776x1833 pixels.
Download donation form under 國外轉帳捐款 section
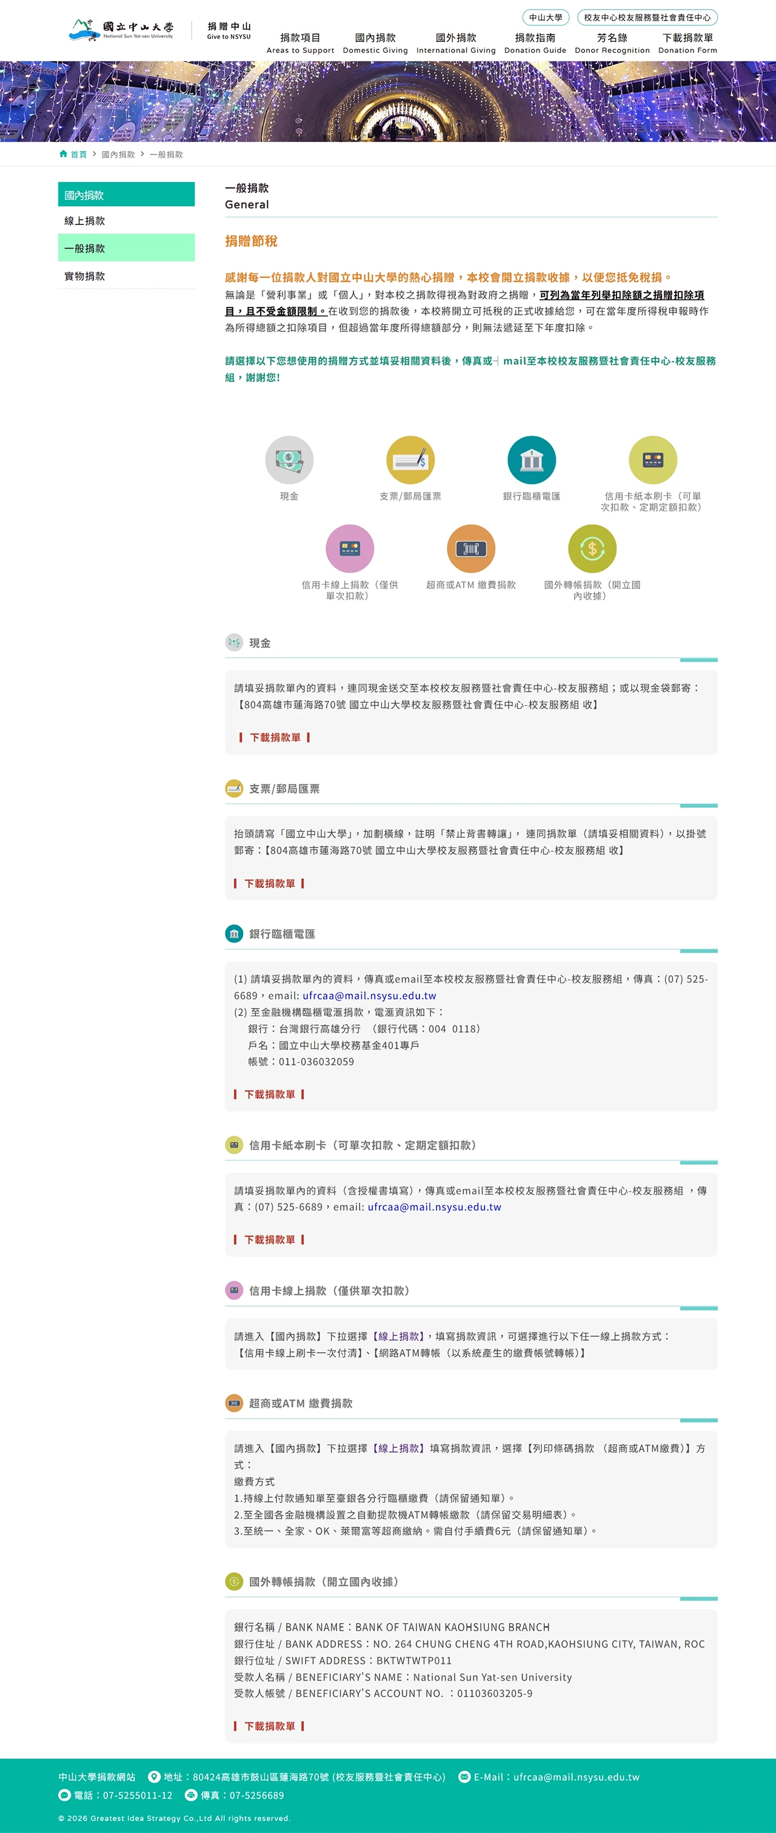click(270, 1726)
